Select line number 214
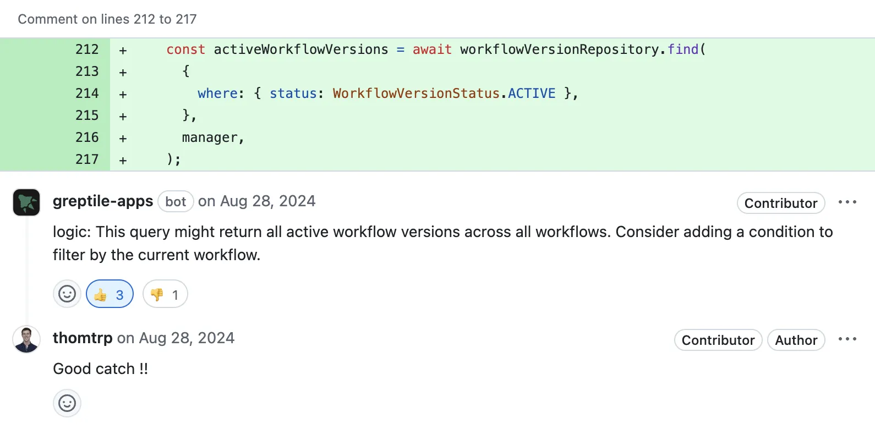This screenshot has height=429, width=875. click(87, 94)
